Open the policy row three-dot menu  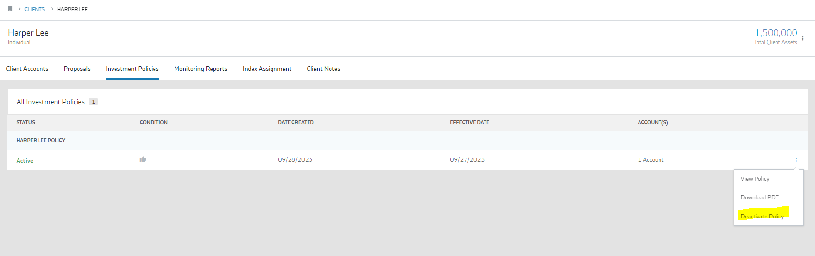coord(796,160)
